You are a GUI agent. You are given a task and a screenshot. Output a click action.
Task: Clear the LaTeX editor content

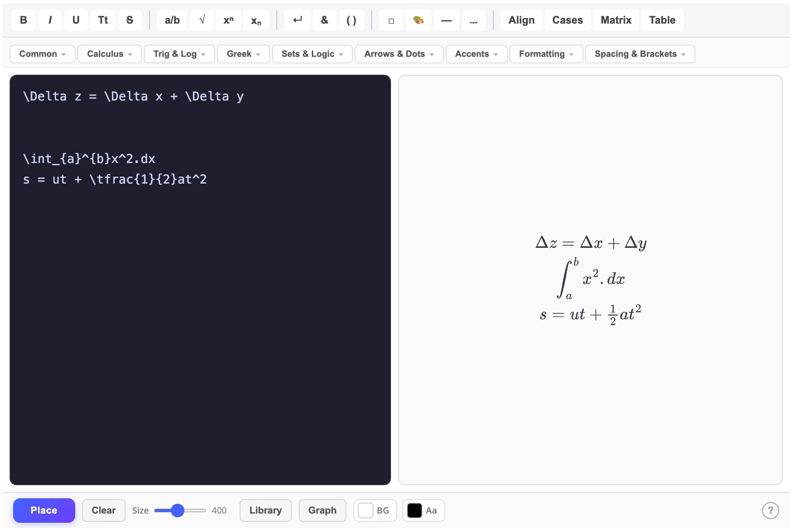coord(104,511)
